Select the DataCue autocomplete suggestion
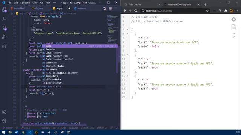This screenshot has width=241, height=135. point(79,49)
